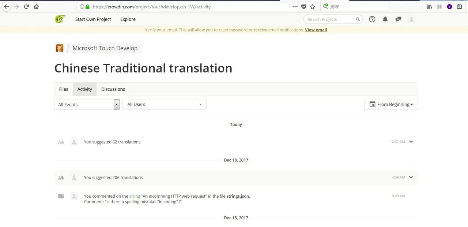
Task: Click the purple Y extension icon
Action: coord(449,7)
